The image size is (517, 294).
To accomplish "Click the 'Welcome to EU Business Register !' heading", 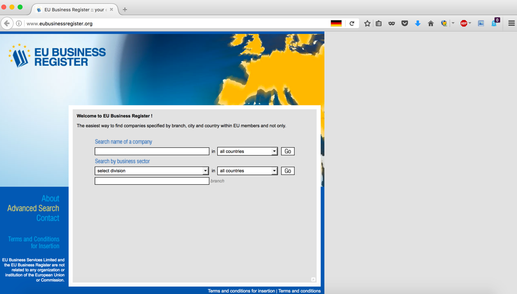I will (x=115, y=116).
